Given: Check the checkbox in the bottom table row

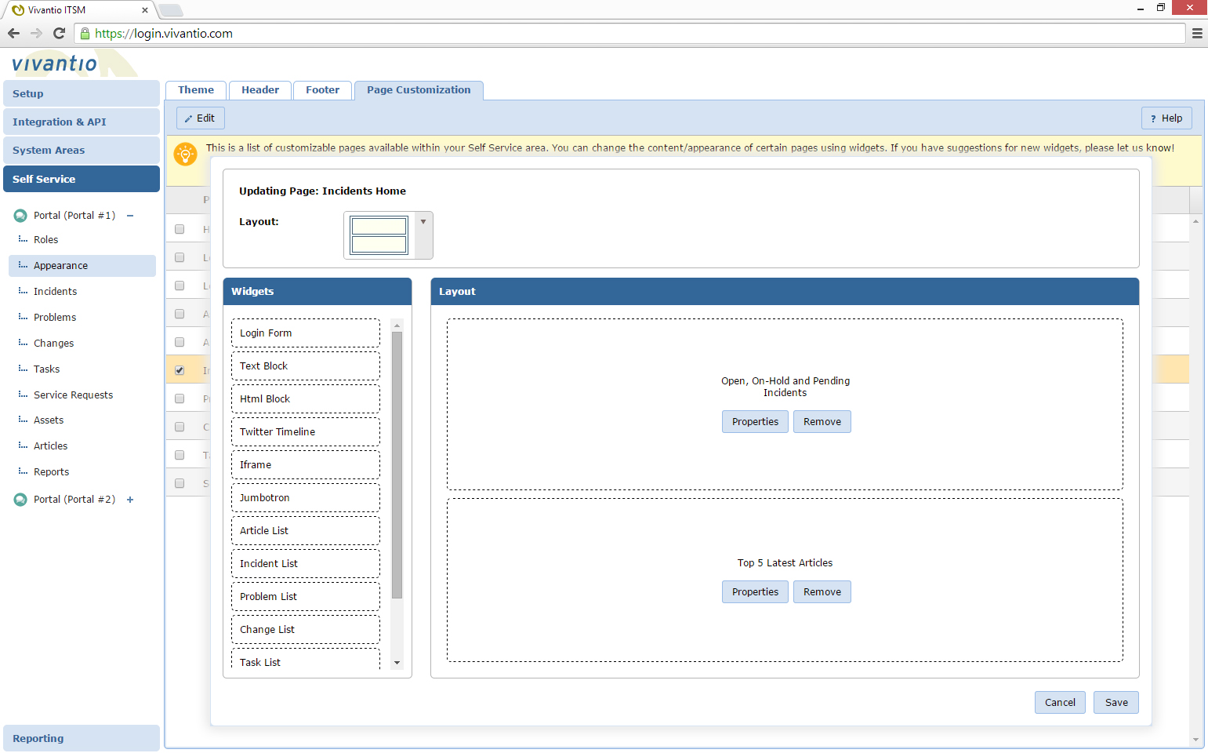Looking at the screenshot, I should 180,482.
